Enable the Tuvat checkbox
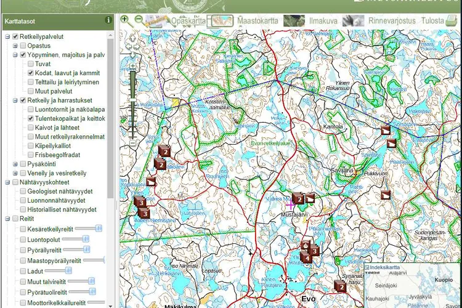Screen dimensions: 462x308 click(x=30, y=64)
